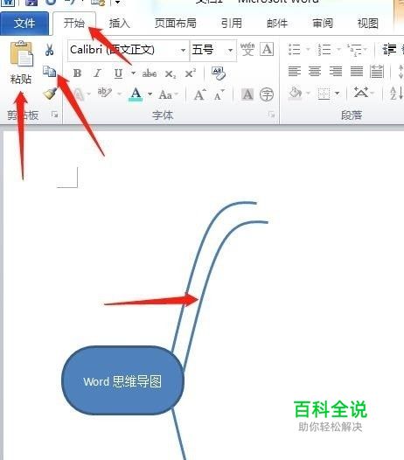The height and width of the screenshot is (460, 404).
Task: Select the 'Word 思维导图' rounded shape
Action: 122,380
